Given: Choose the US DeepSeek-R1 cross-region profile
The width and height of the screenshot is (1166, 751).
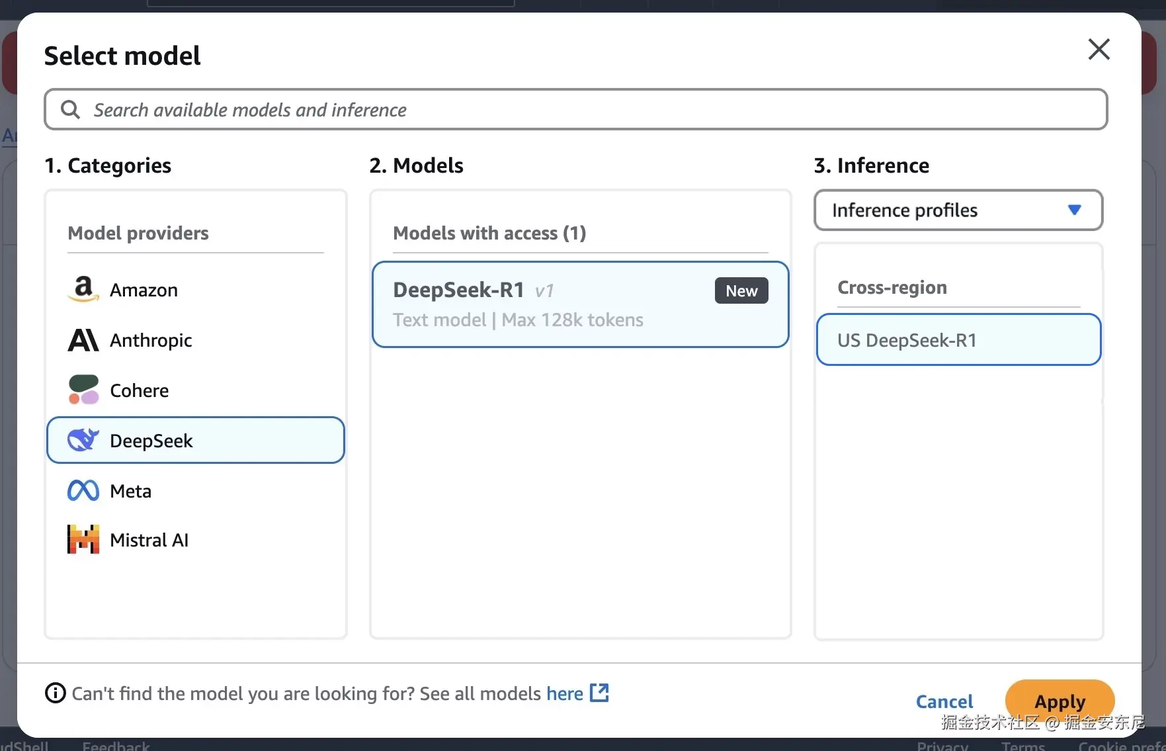Looking at the screenshot, I should (958, 340).
